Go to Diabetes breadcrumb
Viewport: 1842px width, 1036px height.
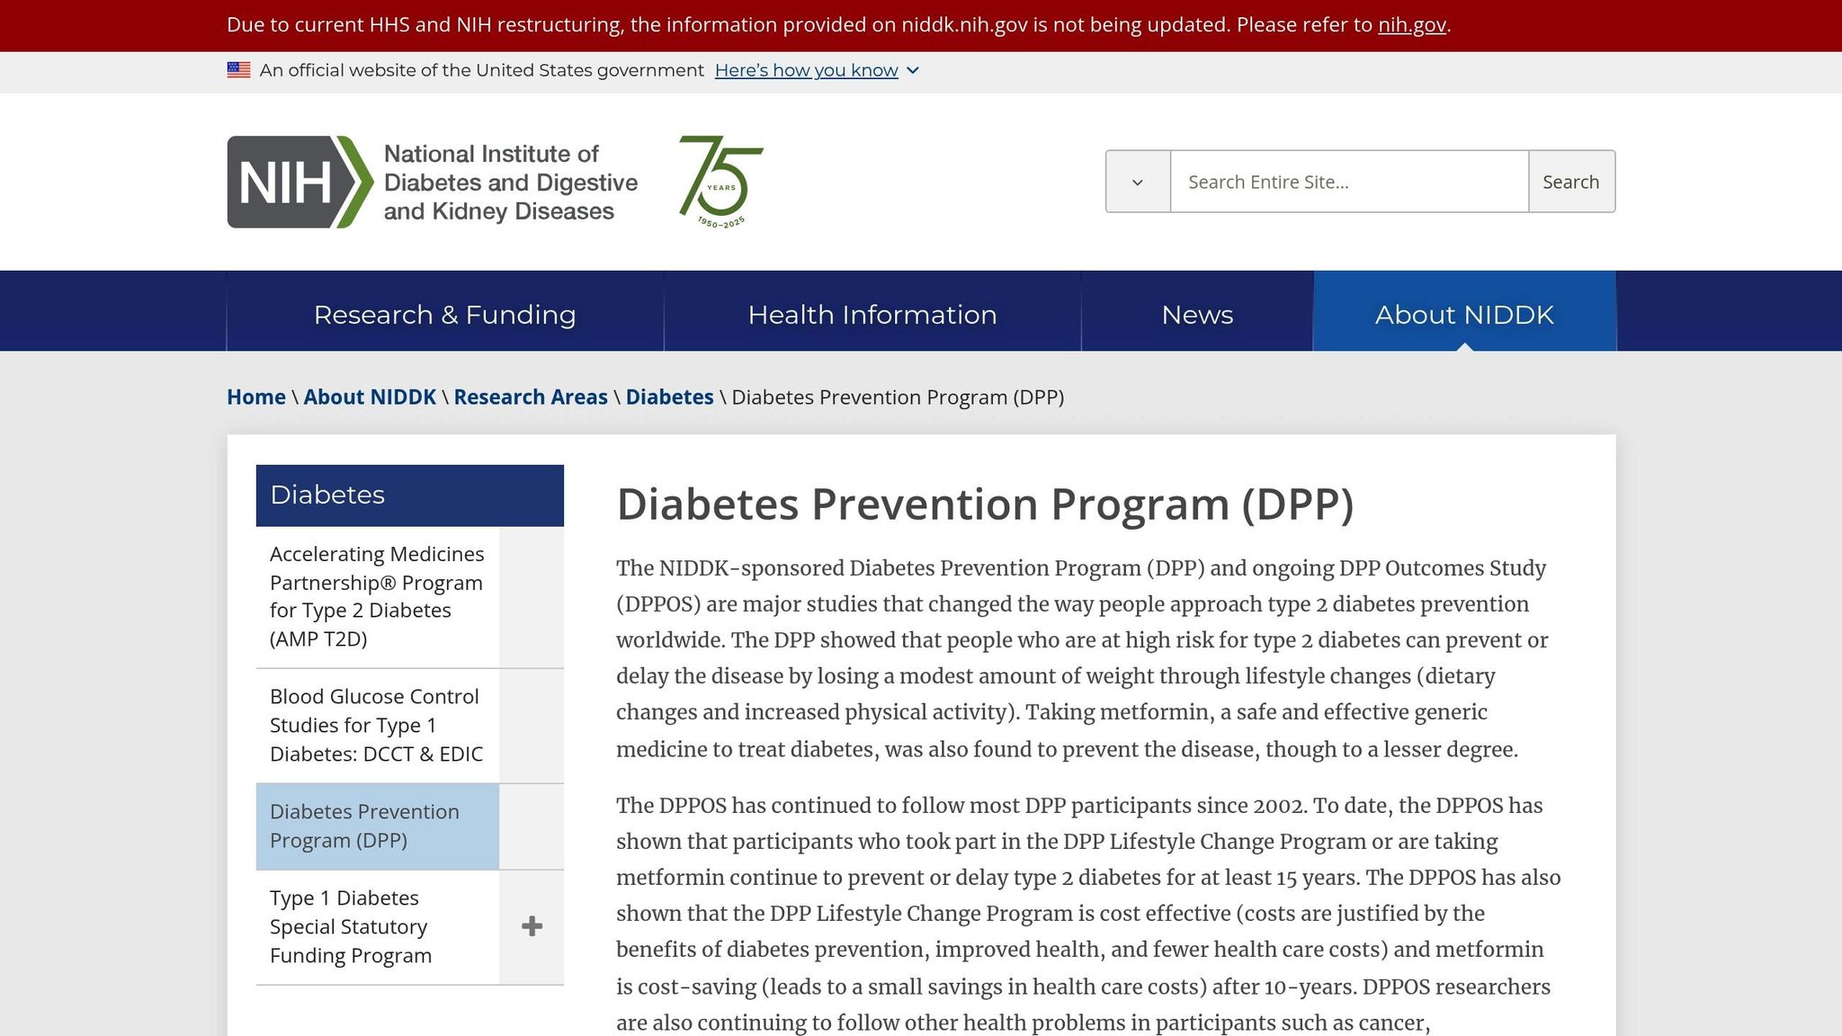click(x=670, y=397)
